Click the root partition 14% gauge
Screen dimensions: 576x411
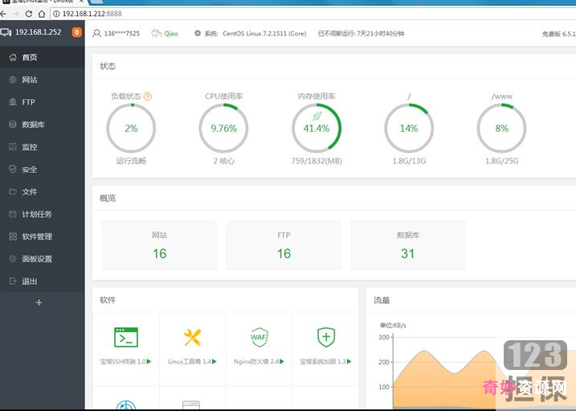409,129
